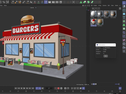The height and width of the screenshot is (94, 126).
Task: Toggle the loop playback button
Action: point(37,88)
